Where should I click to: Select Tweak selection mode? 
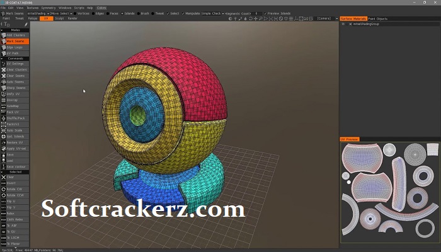pos(157,13)
